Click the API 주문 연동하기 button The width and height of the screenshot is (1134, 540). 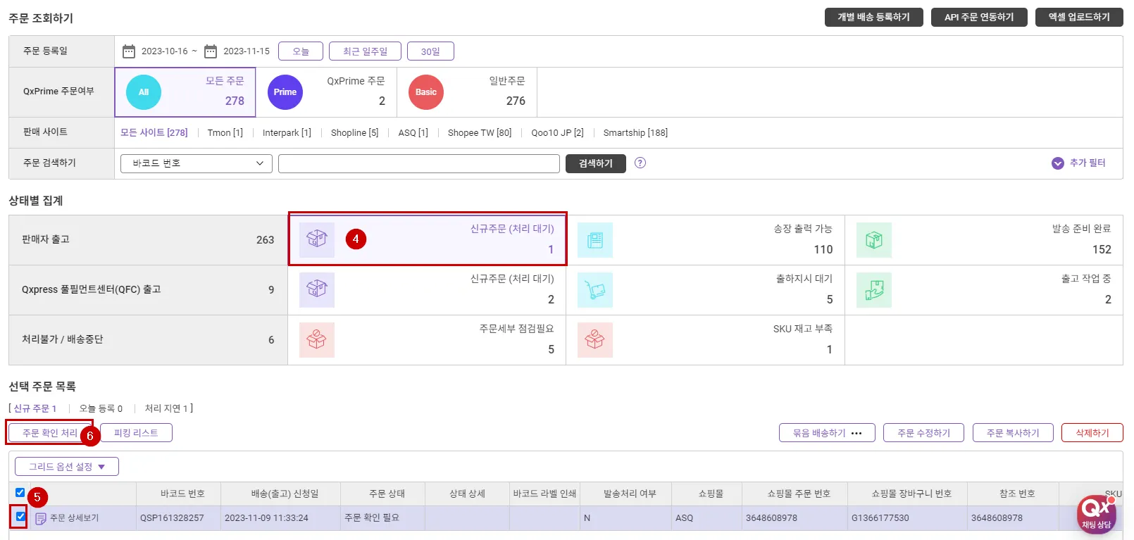click(979, 17)
